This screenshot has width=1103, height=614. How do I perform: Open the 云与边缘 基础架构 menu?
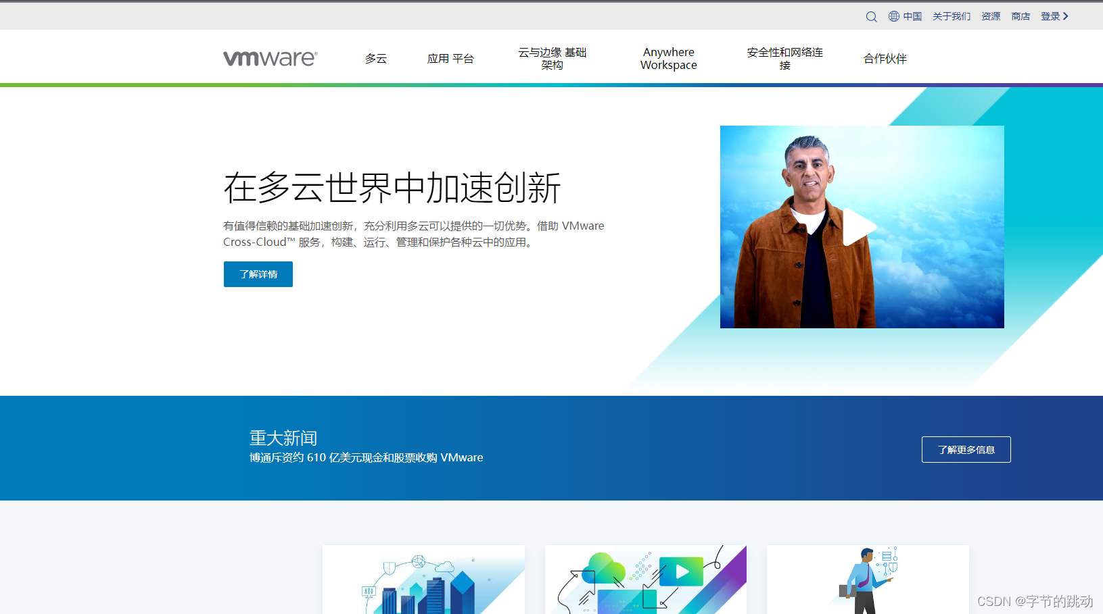553,59
